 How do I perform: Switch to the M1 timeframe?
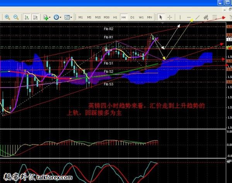(x=80, y=17)
